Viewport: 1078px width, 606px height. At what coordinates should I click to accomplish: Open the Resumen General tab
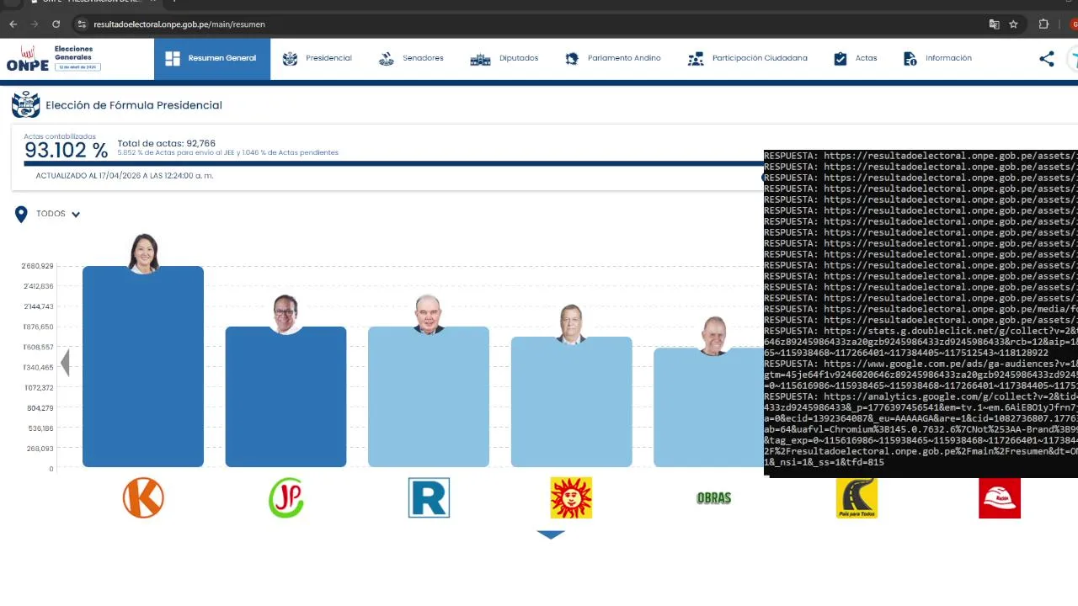[x=212, y=59]
